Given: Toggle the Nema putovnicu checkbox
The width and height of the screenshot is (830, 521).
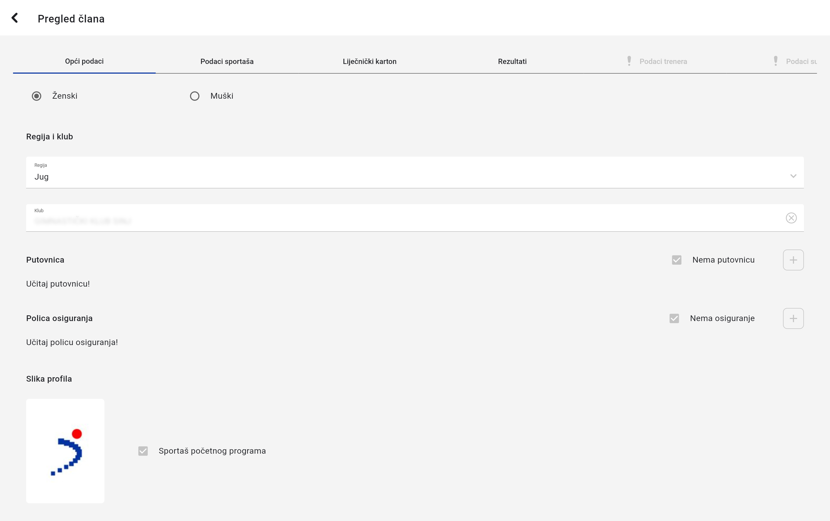Looking at the screenshot, I should (677, 260).
